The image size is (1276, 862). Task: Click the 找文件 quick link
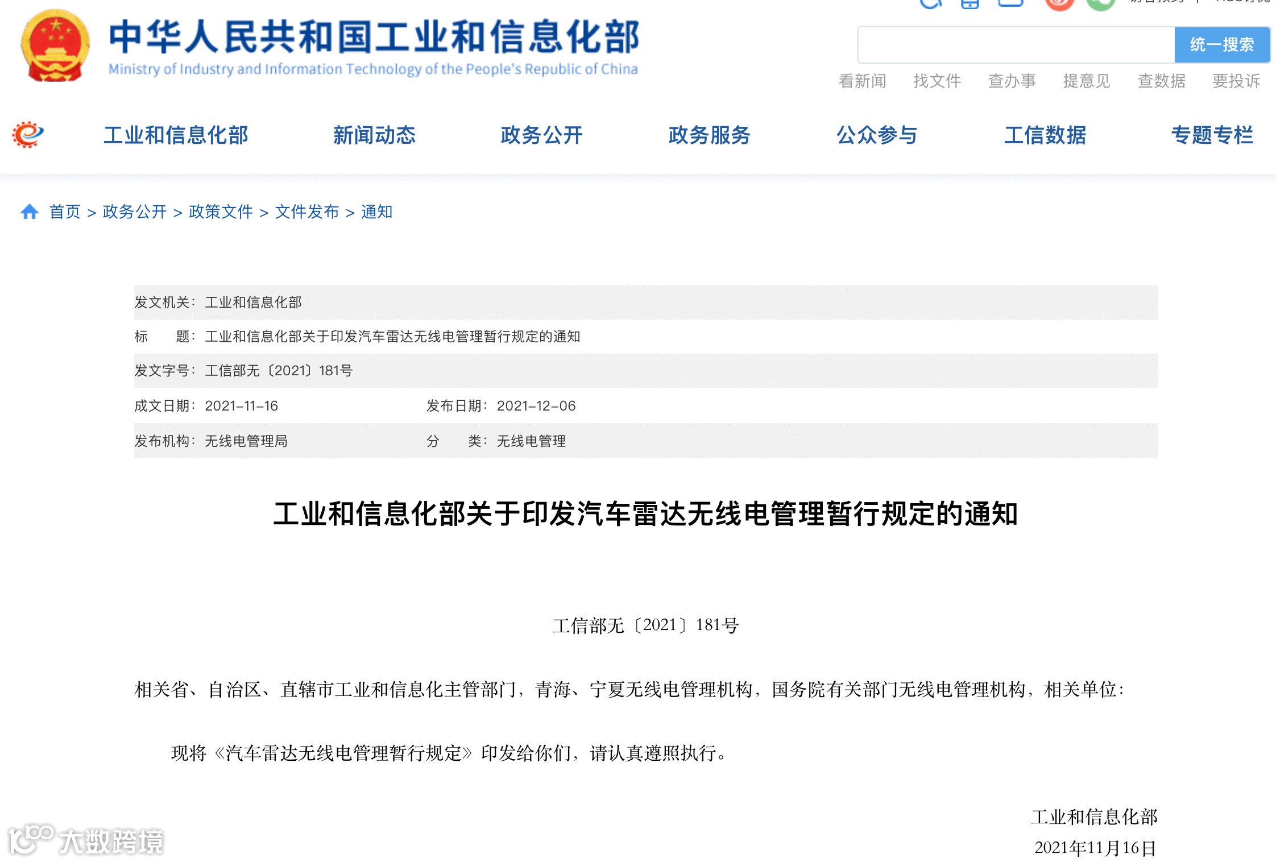click(x=937, y=81)
